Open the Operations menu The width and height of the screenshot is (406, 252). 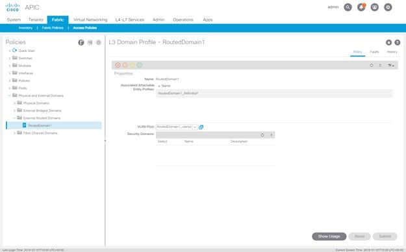pos(183,20)
